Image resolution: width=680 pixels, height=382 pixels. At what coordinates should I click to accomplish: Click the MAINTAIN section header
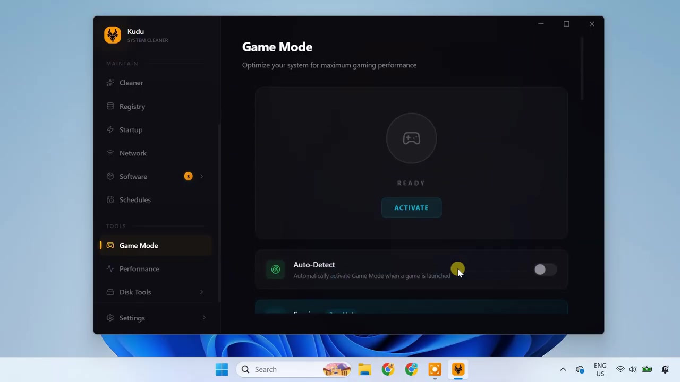coord(122,64)
